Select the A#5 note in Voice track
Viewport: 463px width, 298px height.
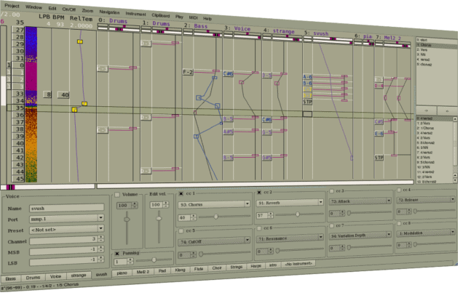pos(228,132)
